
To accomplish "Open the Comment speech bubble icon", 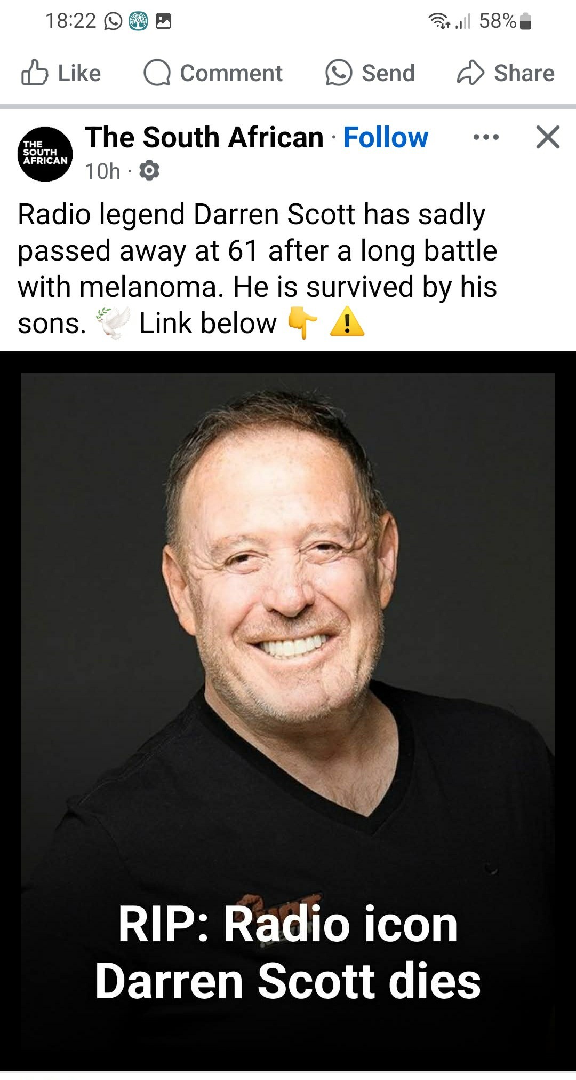I will [x=157, y=73].
